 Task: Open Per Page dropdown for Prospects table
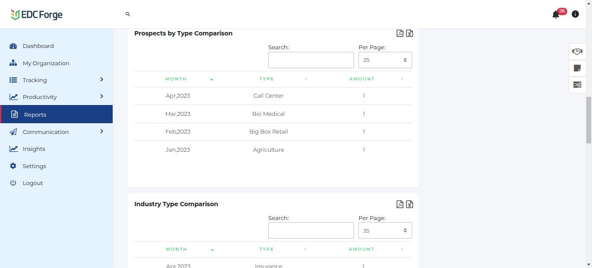(x=385, y=60)
